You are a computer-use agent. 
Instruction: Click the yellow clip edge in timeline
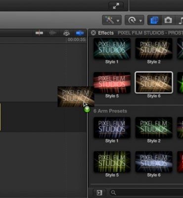(0, 117)
